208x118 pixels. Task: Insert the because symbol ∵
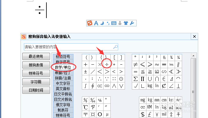[107, 79]
